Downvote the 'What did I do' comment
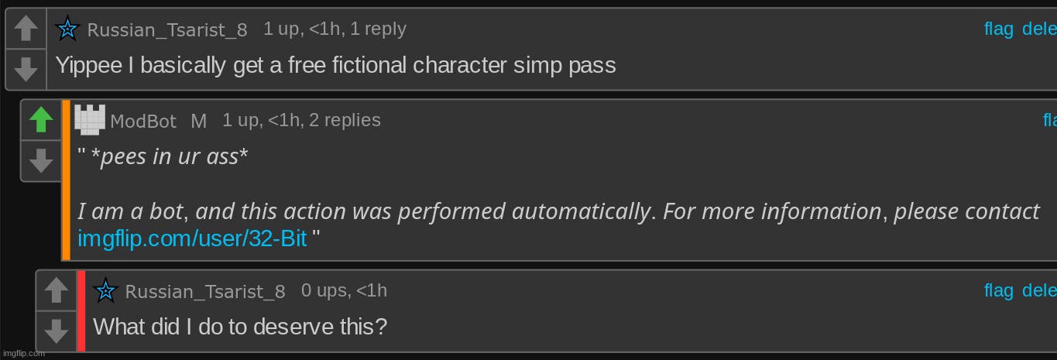Viewport: 1057px width, 360px height. [x=56, y=331]
